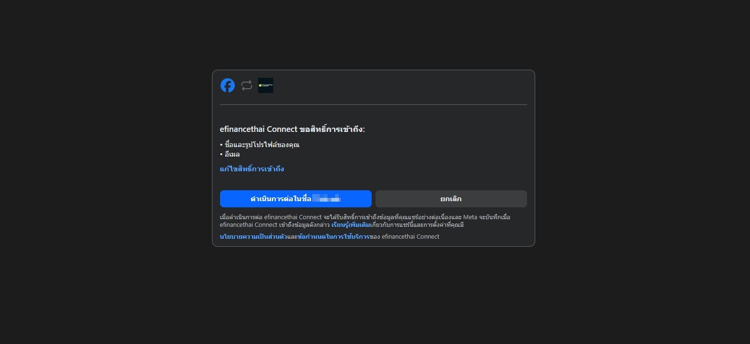Image resolution: width=750 pixels, height=344 pixels.
Task: Click the efinancethai app logo thumbnail
Action: pyautogui.click(x=266, y=85)
